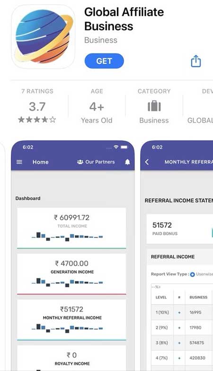Tap the Years Old label

point(97,121)
